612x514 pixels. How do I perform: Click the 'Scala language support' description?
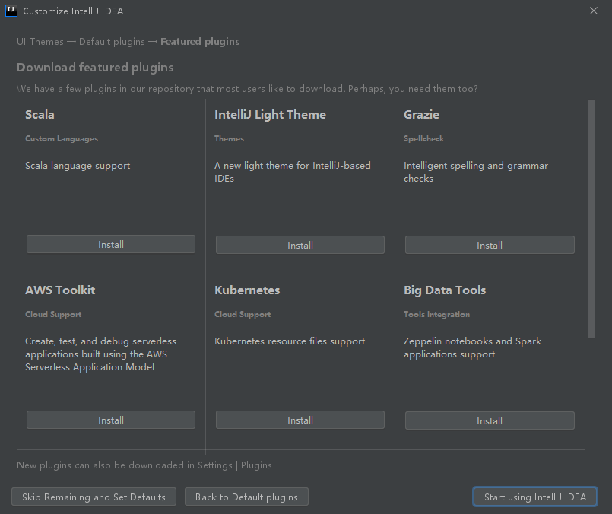(x=78, y=166)
